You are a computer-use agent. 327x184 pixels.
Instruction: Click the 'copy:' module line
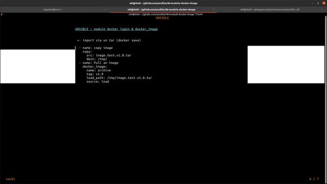pyautogui.click(x=87, y=52)
